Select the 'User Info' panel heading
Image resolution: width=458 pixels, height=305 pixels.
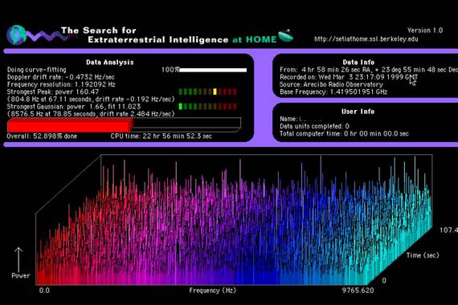click(x=358, y=112)
